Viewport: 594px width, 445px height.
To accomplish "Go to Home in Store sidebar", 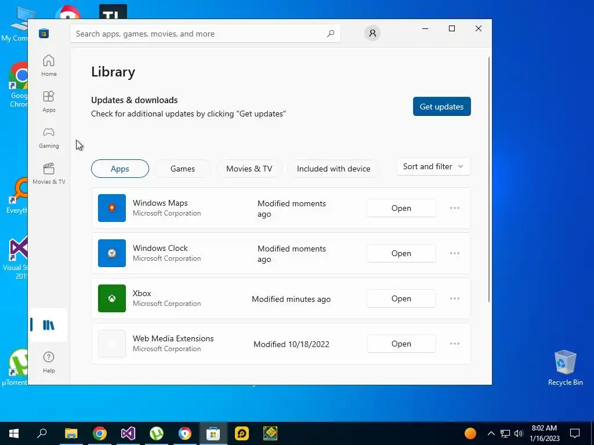I will tap(49, 65).
